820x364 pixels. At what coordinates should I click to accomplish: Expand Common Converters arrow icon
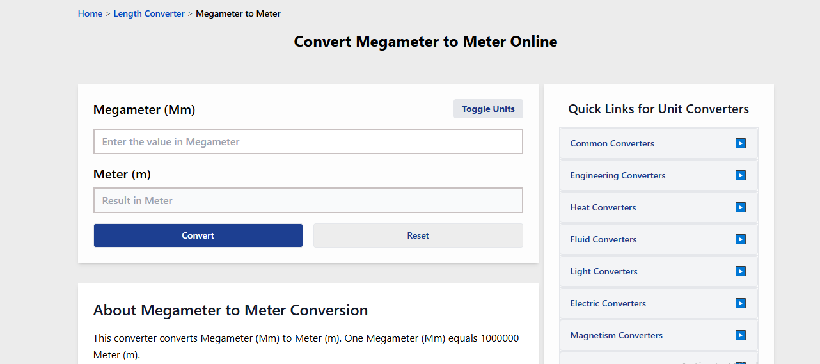point(741,143)
